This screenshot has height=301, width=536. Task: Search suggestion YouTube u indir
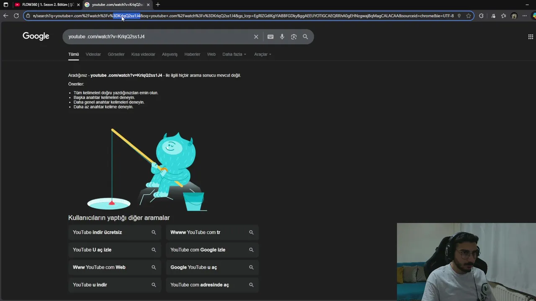tap(115, 285)
